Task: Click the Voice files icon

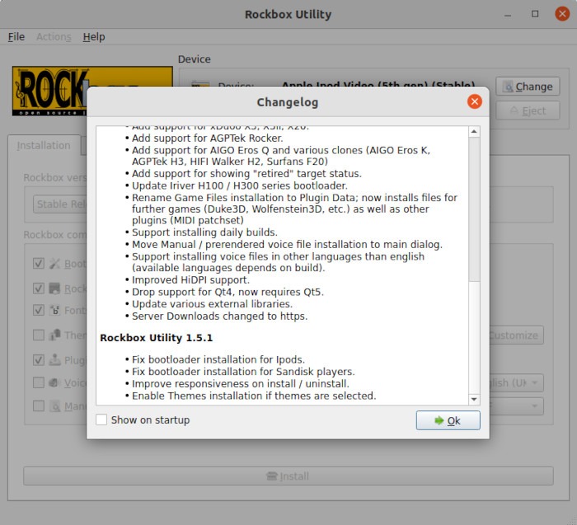Action: pyautogui.click(x=55, y=382)
